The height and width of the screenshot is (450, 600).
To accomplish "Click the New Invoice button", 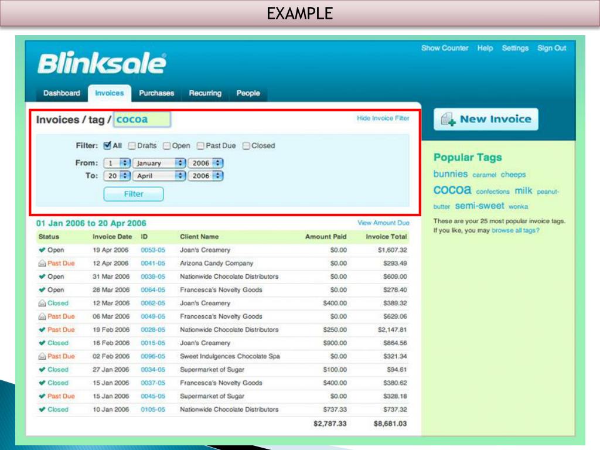I will [486, 120].
